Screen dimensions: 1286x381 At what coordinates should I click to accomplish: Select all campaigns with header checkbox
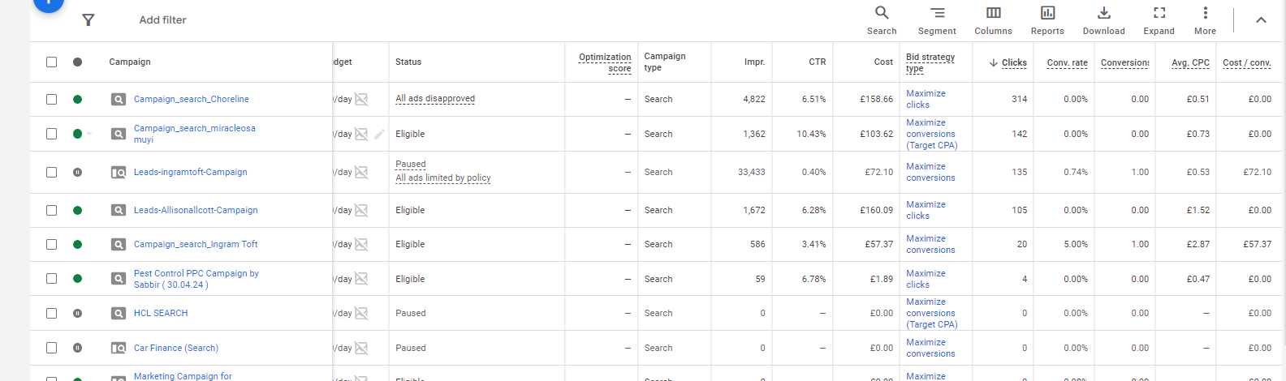pyautogui.click(x=52, y=62)
